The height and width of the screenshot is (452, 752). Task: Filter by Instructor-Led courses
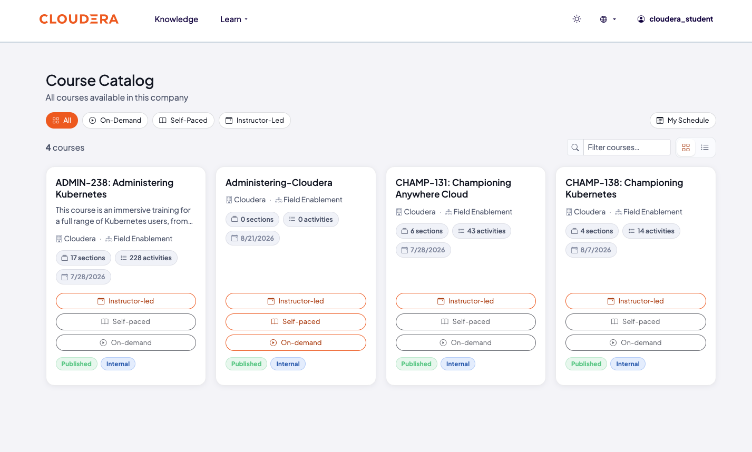pyautogui.click(x=255, y=120)
